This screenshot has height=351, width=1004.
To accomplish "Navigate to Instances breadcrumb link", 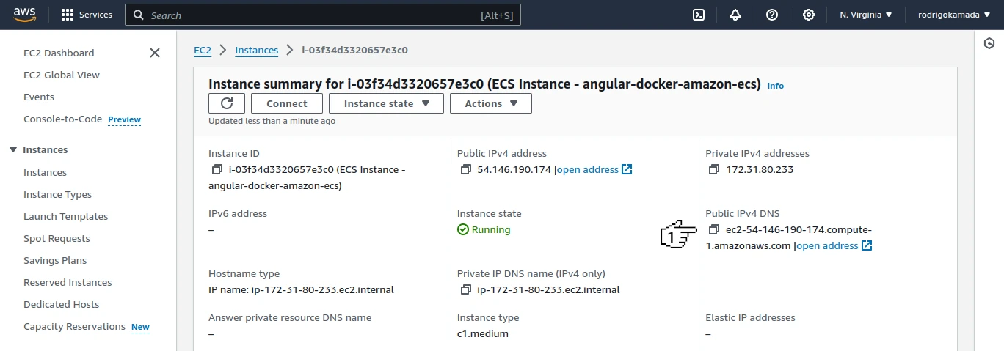I will coord(256,51).
